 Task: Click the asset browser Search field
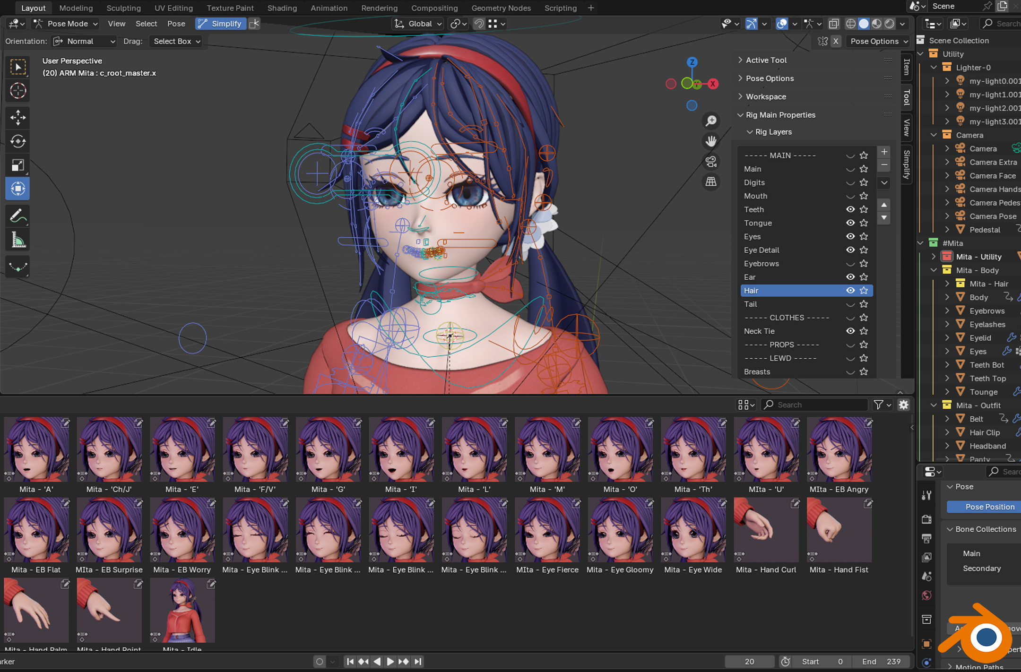pyautogui.click(x=814, y=405)
